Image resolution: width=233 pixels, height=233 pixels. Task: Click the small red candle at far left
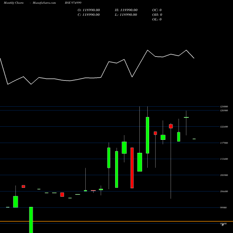tap(23, 186)
